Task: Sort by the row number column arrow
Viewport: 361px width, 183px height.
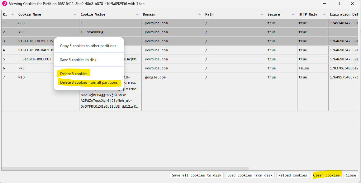Action: click(13, 14)
